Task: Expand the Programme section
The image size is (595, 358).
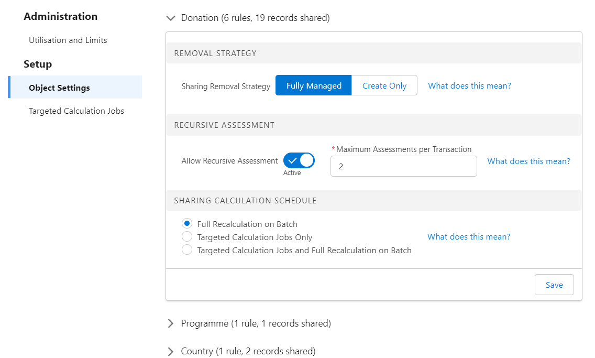Action: (x=170, y=323)
